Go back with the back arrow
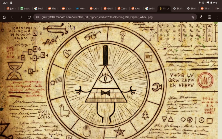Screen dimensions: 222x139 (x=12, y=17)
